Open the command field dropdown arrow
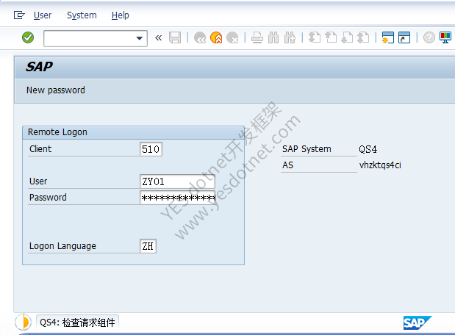This screenshot has height=335, width=455. click(x=140, y=38)
